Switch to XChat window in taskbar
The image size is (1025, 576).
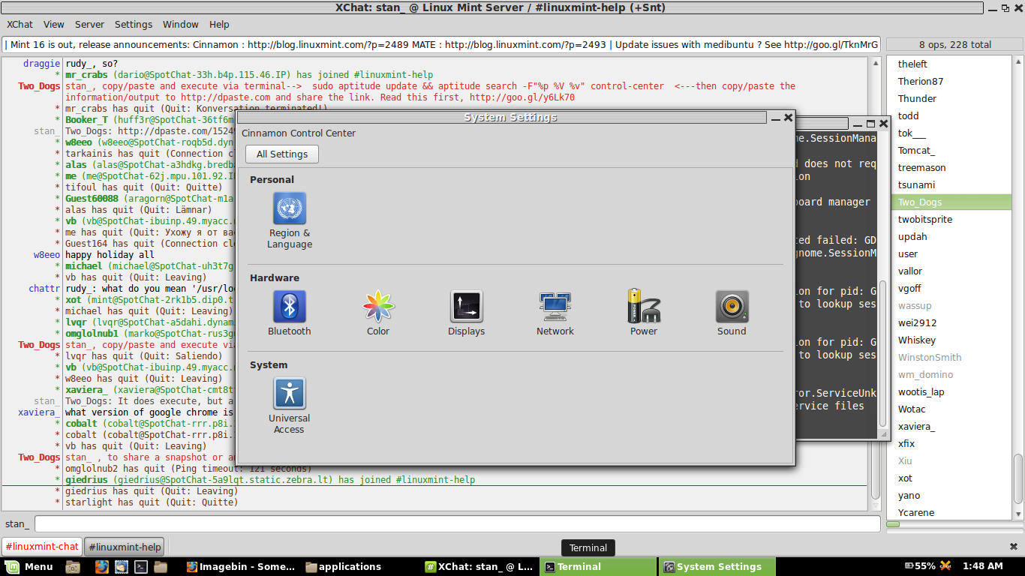[x=480, y=566]
